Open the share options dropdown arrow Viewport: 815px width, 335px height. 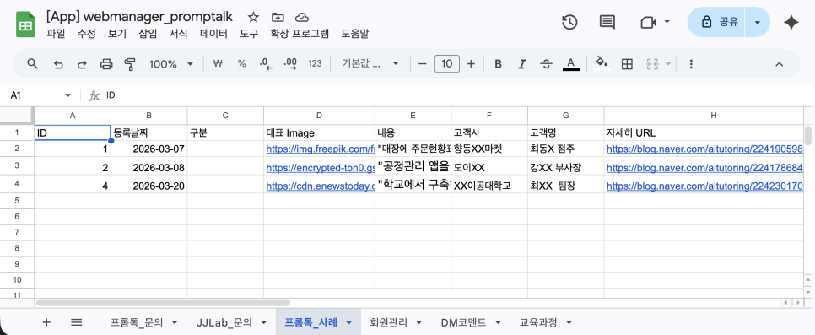click(x=758, y=23)
